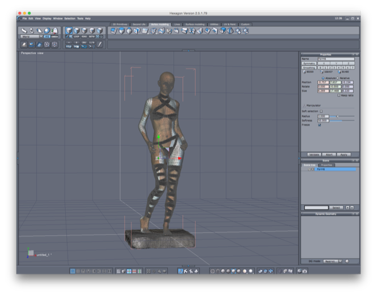Click the highlighted colored grid icon in bottom toolbar
Screen dimensions: 377x296
(129, 271)
